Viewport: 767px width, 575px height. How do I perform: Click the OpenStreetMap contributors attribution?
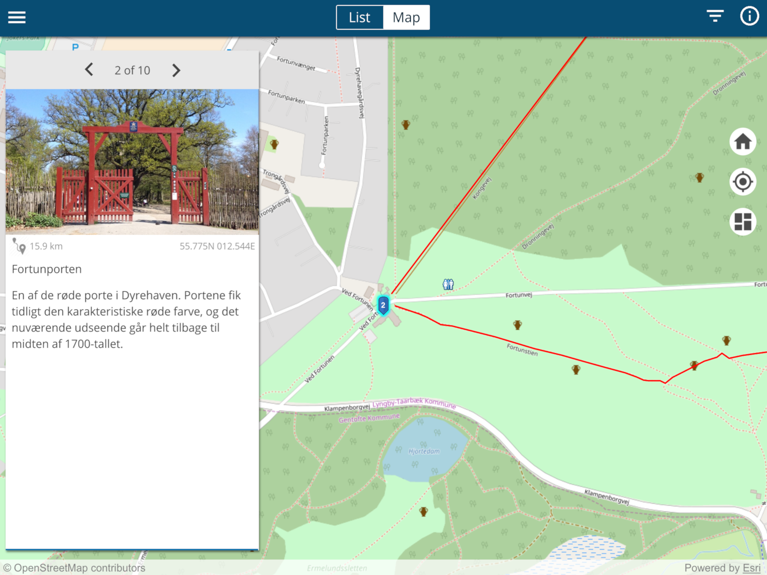(75, 568)
